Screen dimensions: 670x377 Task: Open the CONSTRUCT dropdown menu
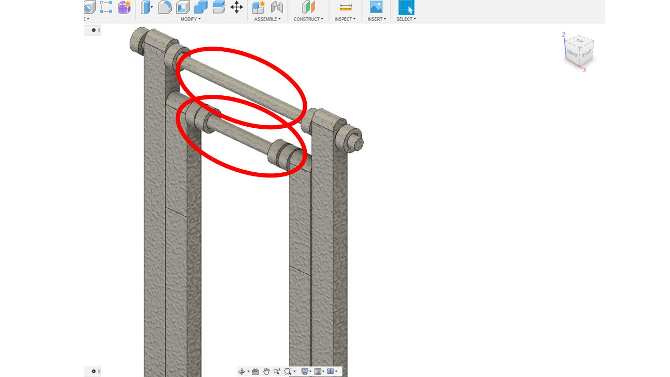(x=308, y=19)
